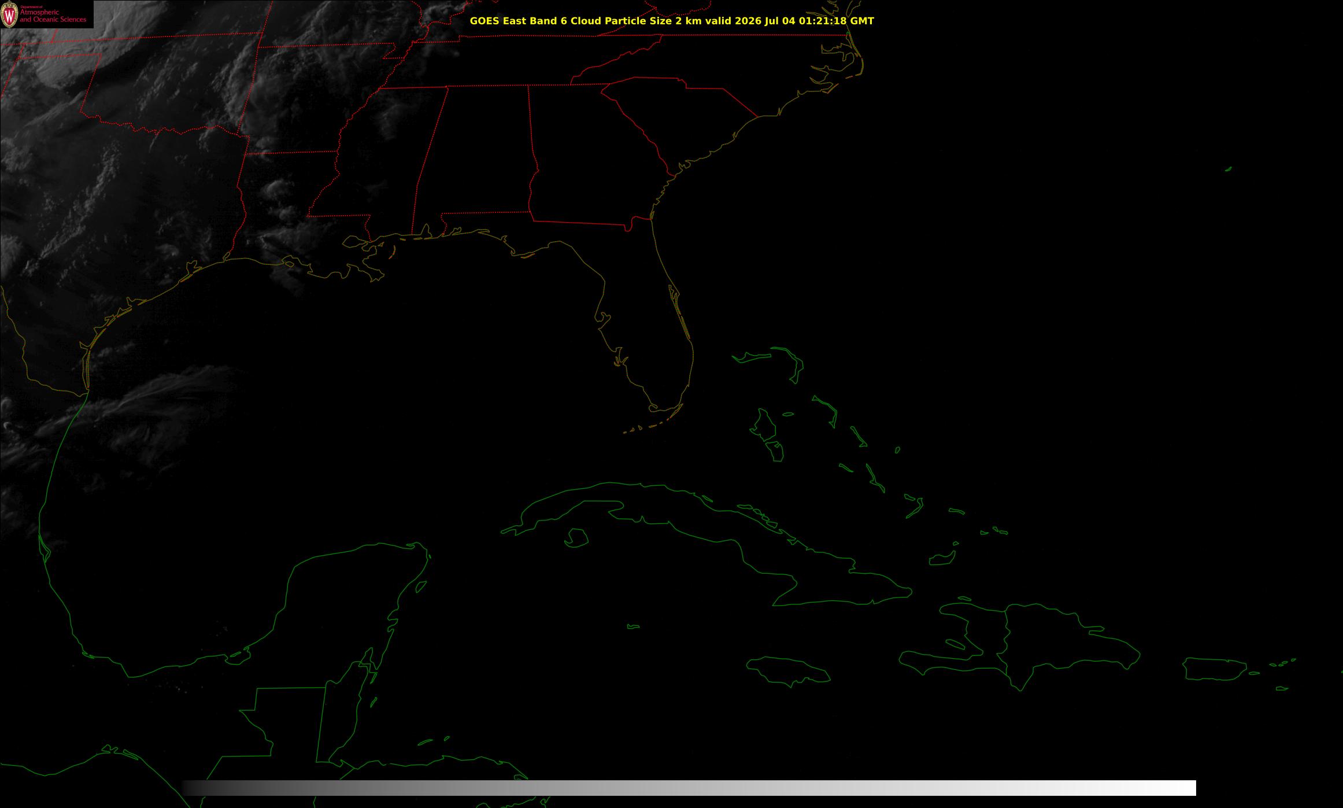
Task: Click the Atmospheric and Oceanic Sciences logo
Action: pyautogui.click(x=46, y=14)
